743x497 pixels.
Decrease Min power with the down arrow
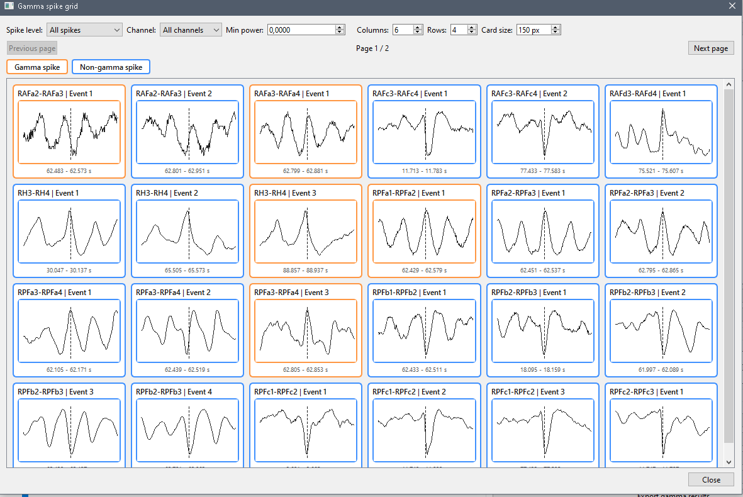tap(340, 33)
